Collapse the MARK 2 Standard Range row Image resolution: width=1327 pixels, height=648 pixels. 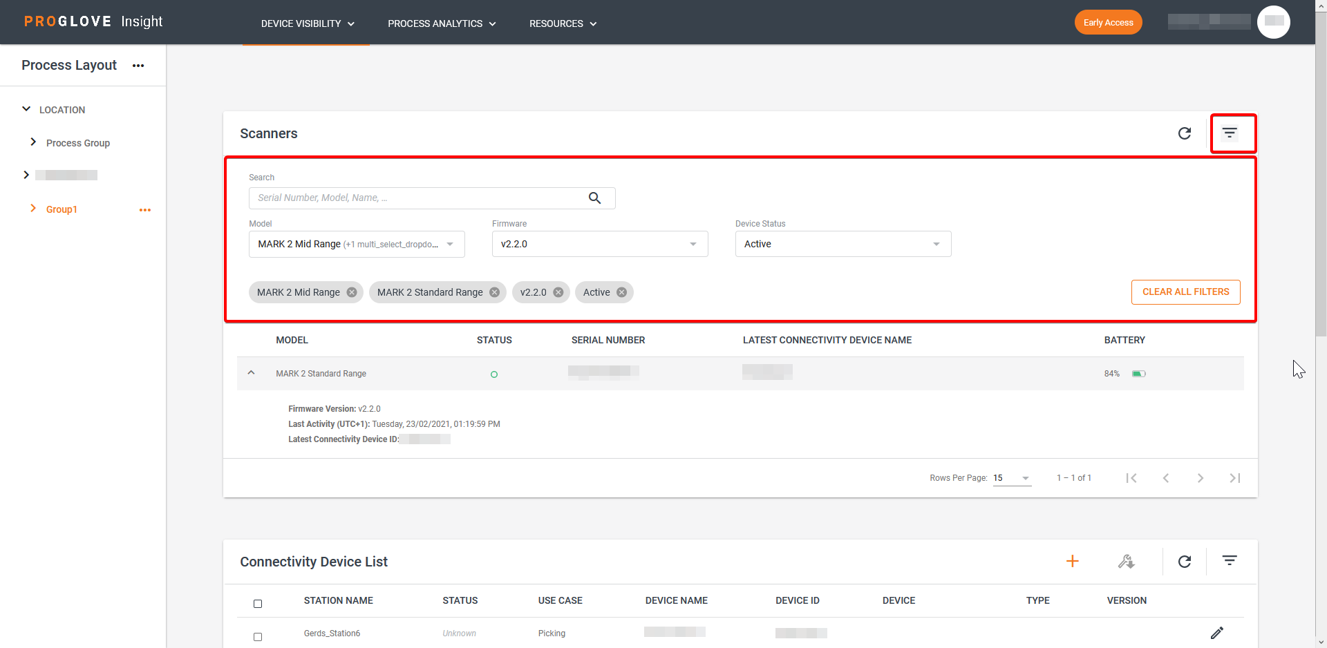[x=252, y=373]
